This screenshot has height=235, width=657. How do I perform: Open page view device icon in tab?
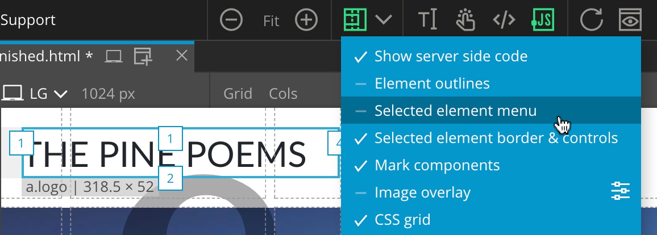(x=114, y=56)
